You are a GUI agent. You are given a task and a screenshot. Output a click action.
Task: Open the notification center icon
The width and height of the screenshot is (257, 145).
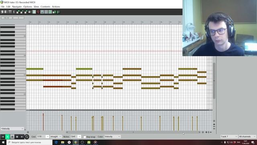pyautogui.click(x=253, y=142)
